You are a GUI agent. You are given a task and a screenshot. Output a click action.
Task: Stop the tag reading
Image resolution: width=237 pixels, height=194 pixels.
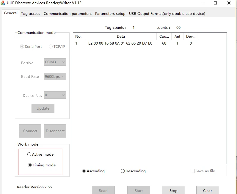tap(173, 190)
